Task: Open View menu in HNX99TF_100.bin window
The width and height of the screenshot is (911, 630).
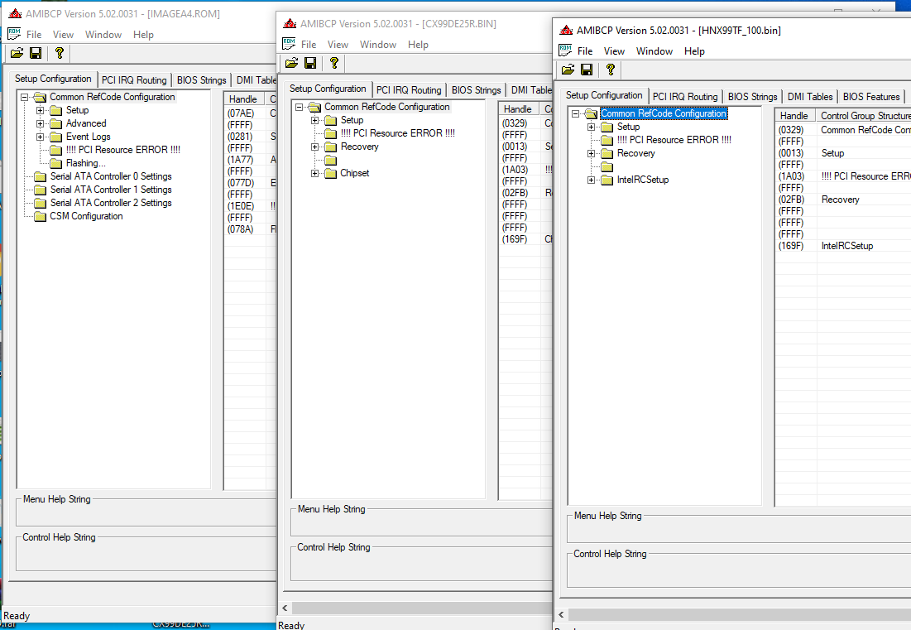Action: click(614, 51)
